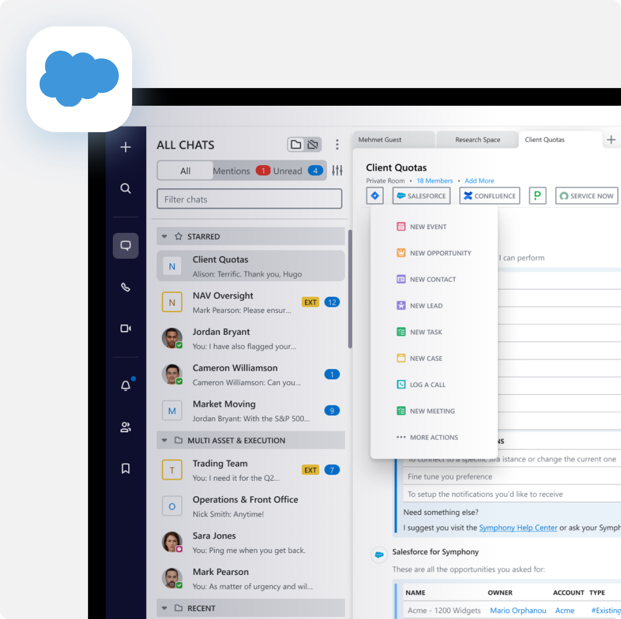Open the video meetings sidebar icon
The height and width of the screenshot is (619, 621).
tap(126, 328)
